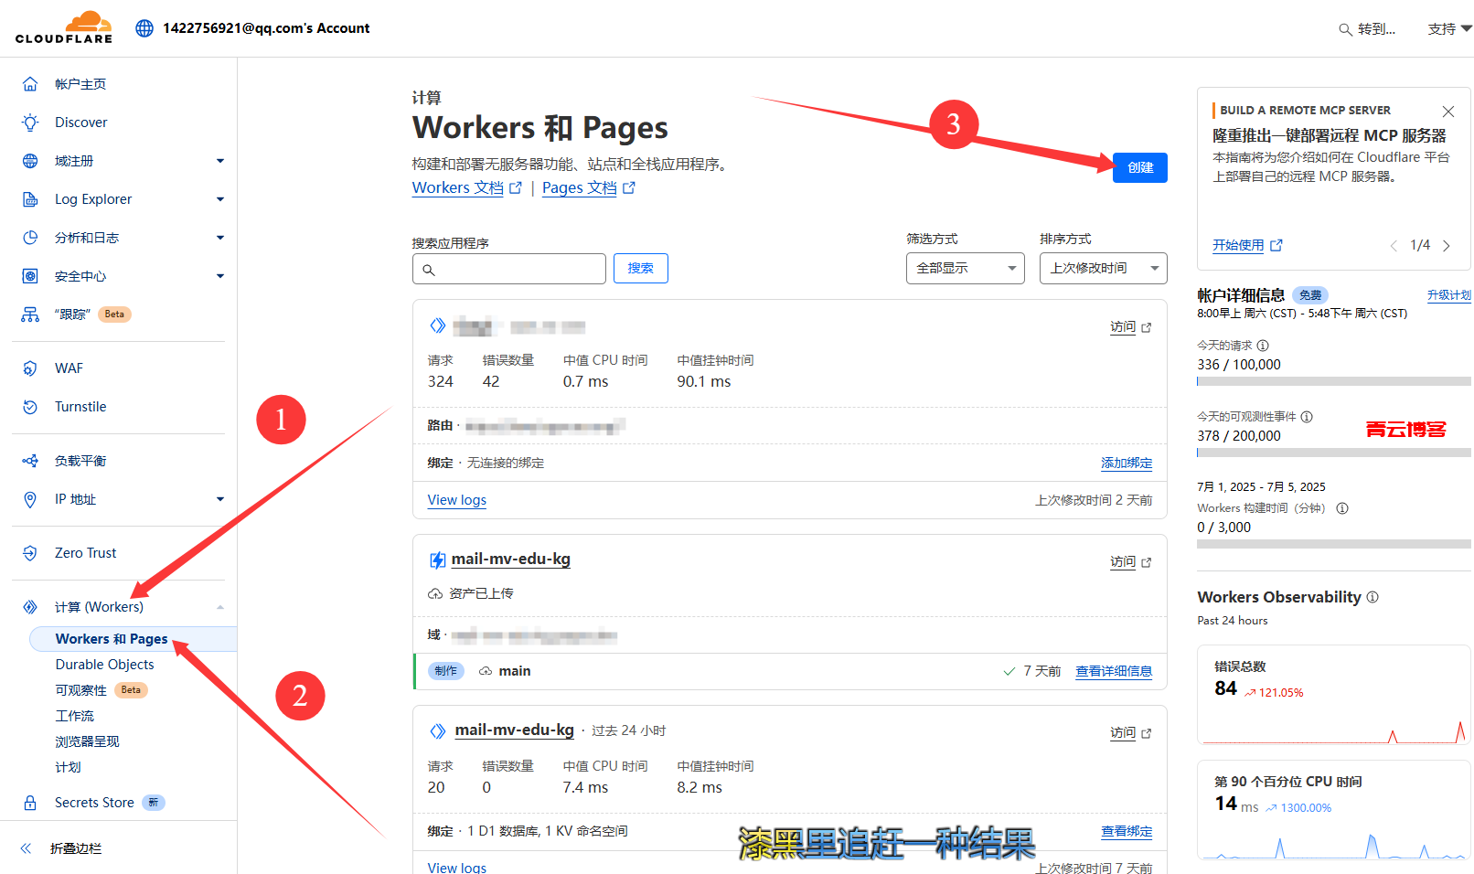Close the Build a Remote MCP Server card
1474x874 pixels.
(1448, 112)
